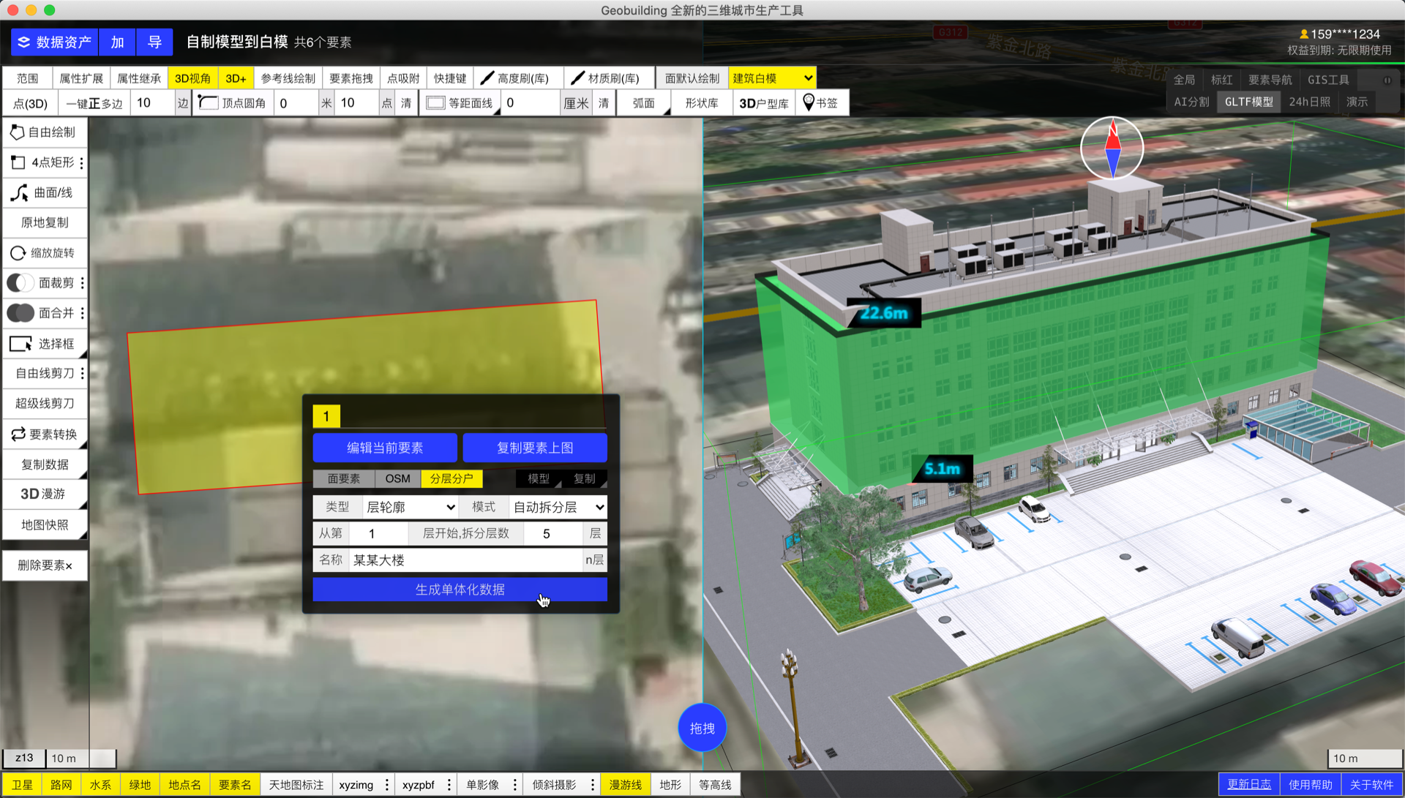Image resolution: width=1405 pixels, height=798 pixels.
Task: Switch to the GLTF模型 tab
Action: 1248,102
